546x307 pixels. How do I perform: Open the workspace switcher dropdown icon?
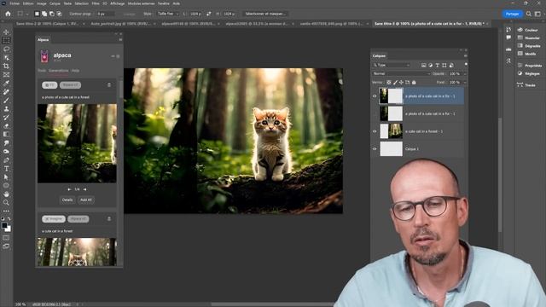point(537,14)
